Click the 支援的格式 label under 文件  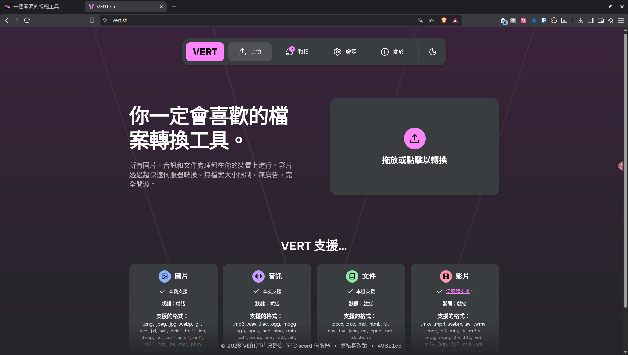[x=359, y=316]
